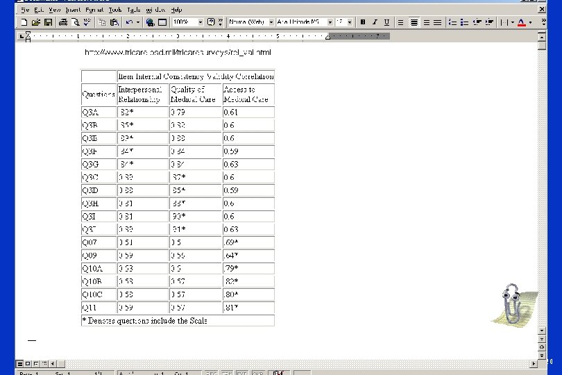This screenshot has width=562, height=375.
Task: Click the Q10A cell in the table
Action: pyautogui.click(x=99, y=269)
